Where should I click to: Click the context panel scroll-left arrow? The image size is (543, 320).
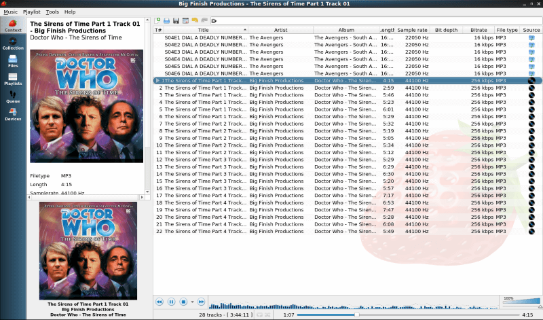point(29,197)
